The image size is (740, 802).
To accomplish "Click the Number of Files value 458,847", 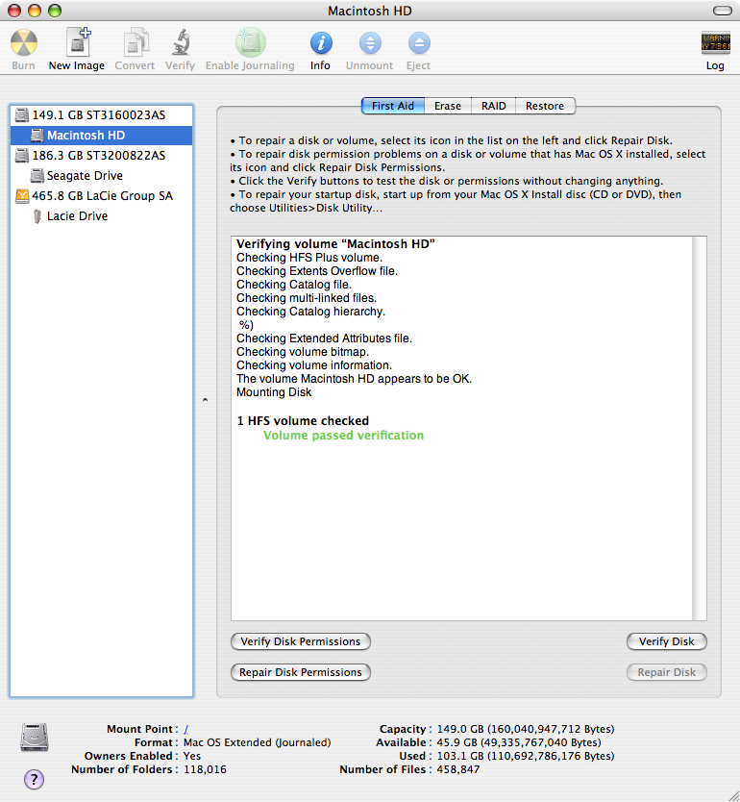I will 457,769.
